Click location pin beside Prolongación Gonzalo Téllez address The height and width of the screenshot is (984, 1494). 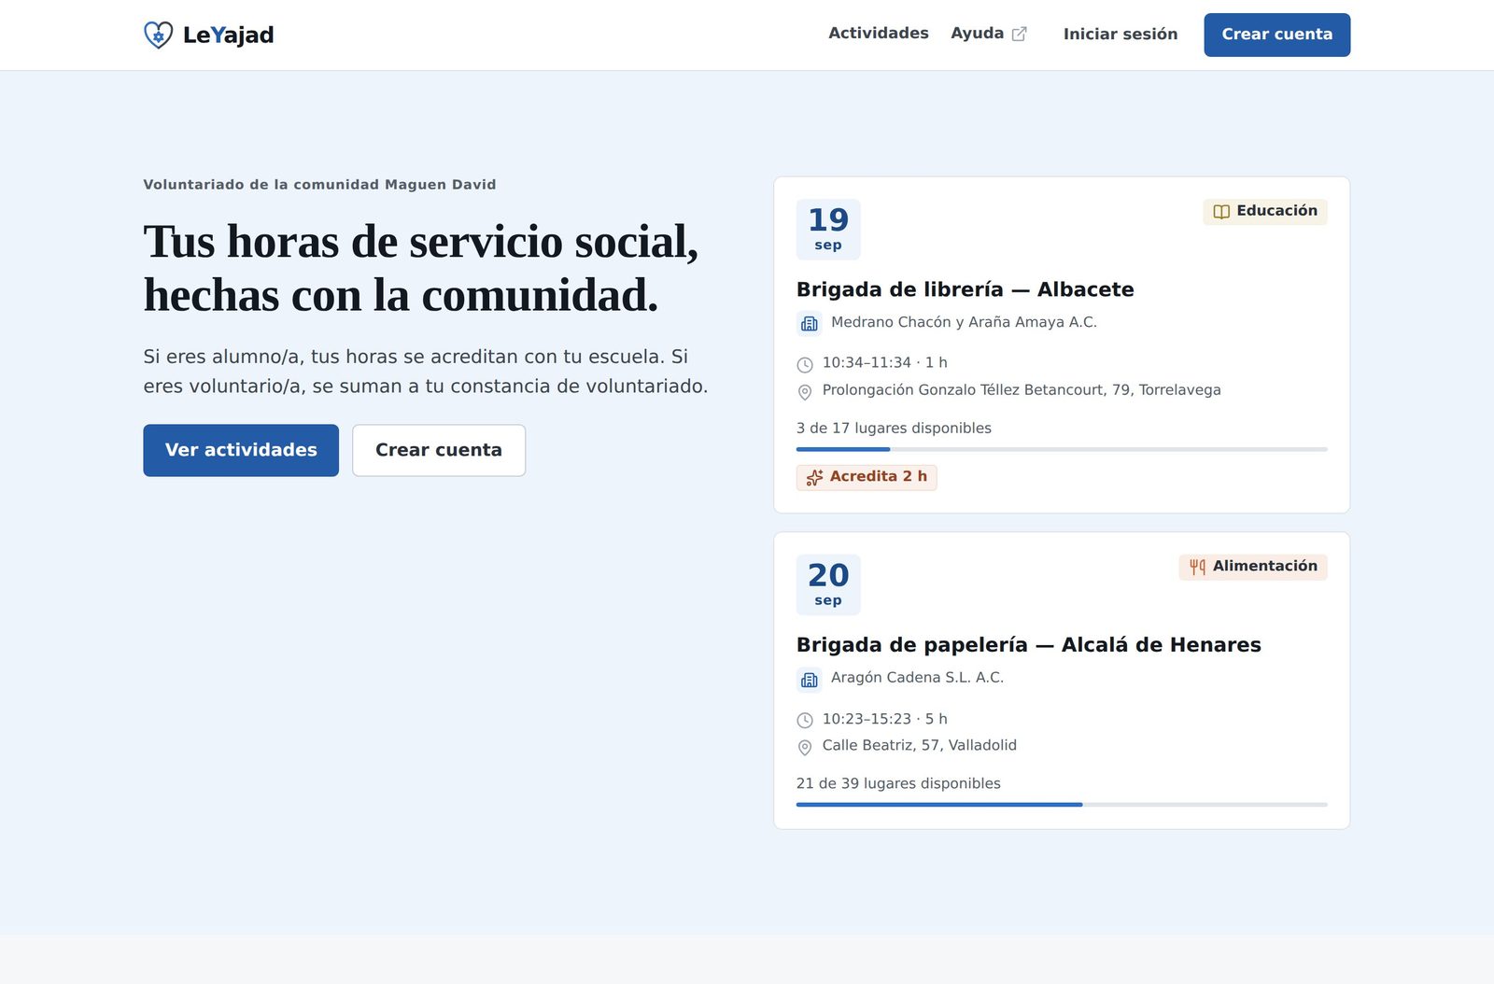pos(805,392)
